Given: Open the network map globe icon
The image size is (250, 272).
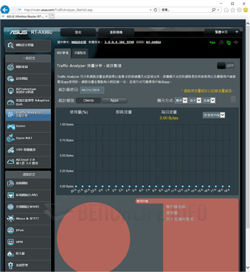Looking at the screenshot, I should click(x=11, y=67).
